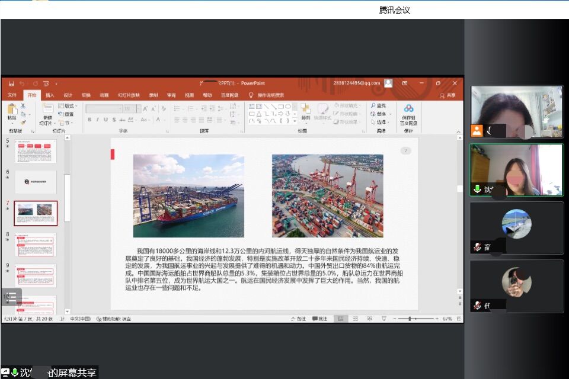Click the Arrange shapes icon
This screenshot has width=569, height=379.
[305, 111]
